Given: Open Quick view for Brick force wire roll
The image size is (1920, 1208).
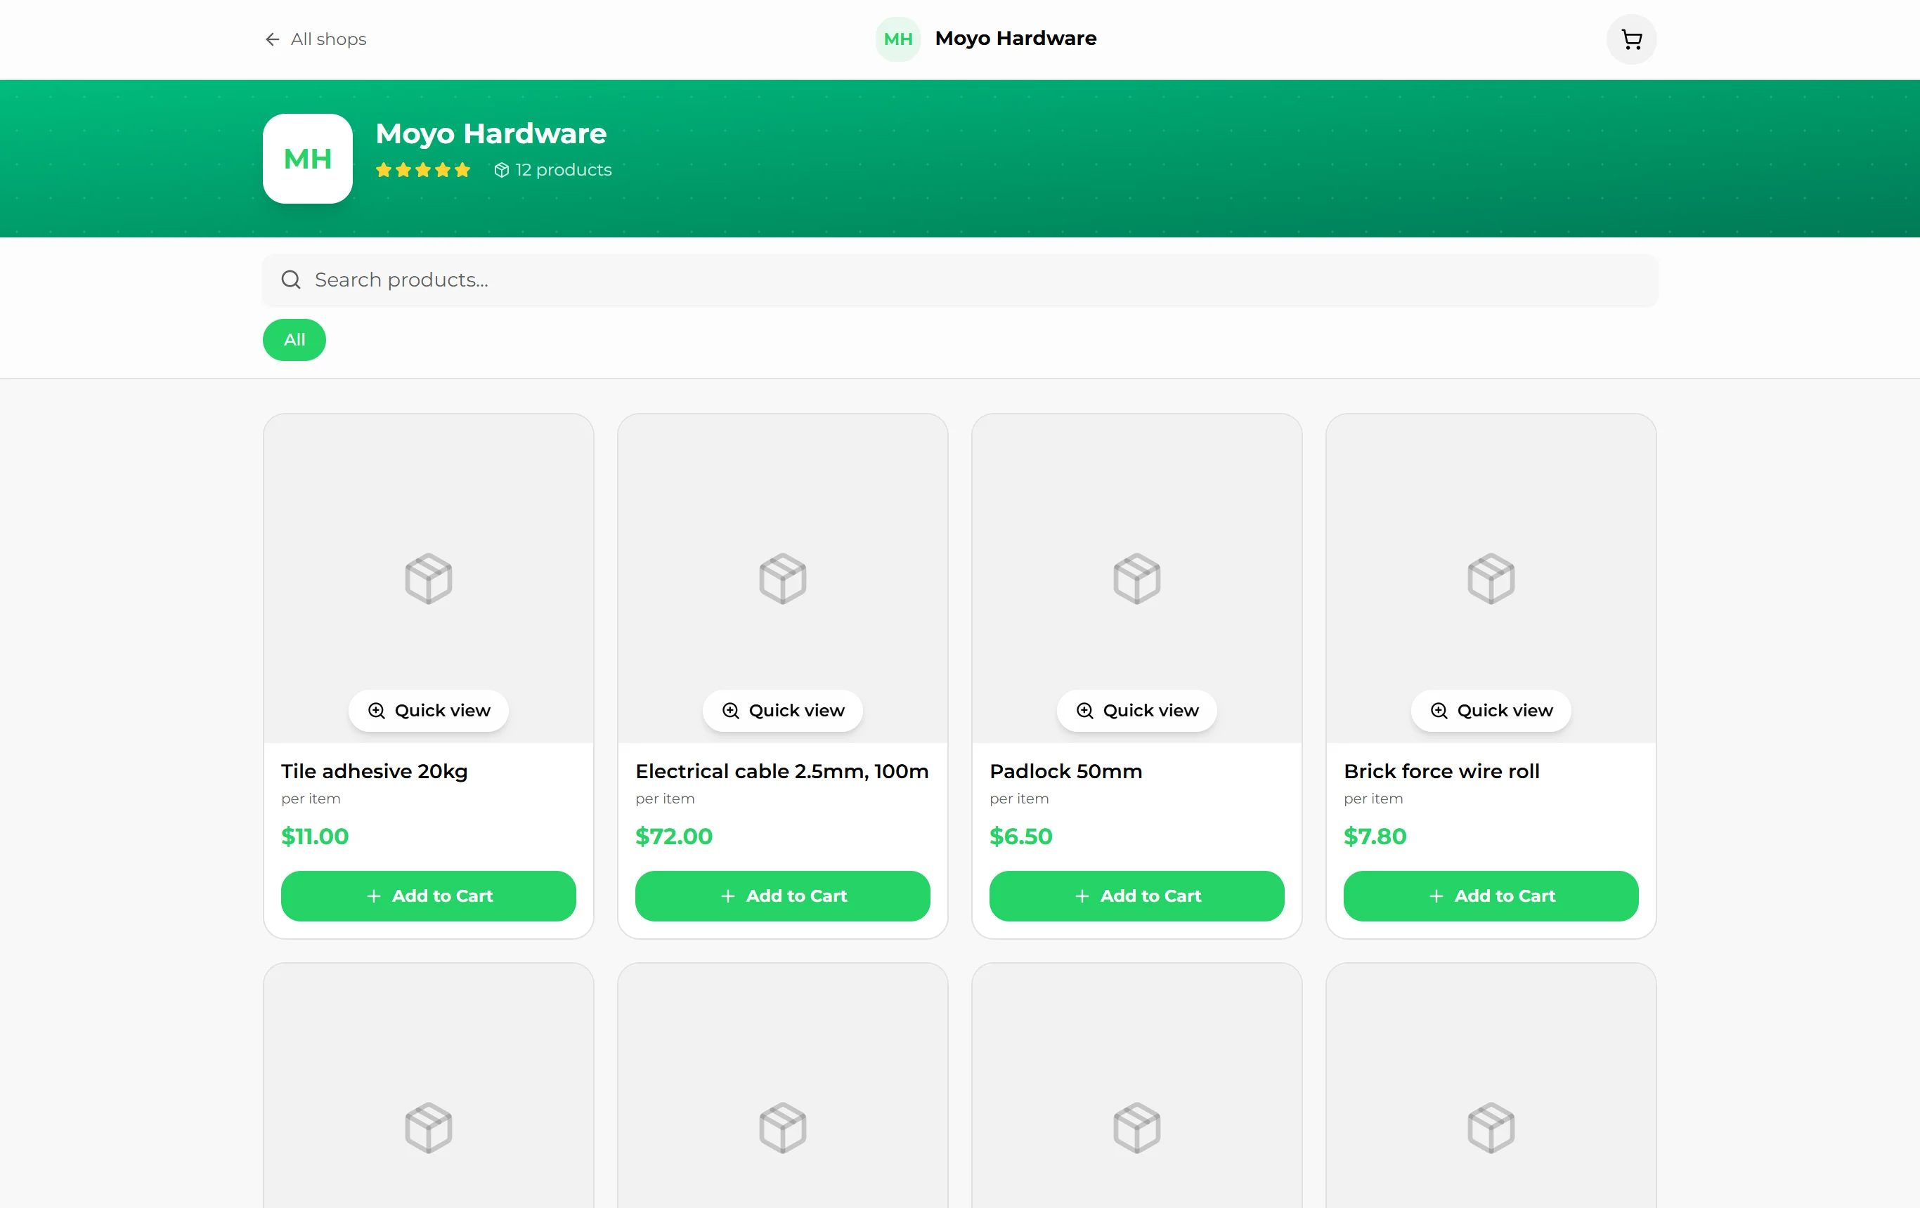Looking at the screenshot, I should pos(1490,711).
